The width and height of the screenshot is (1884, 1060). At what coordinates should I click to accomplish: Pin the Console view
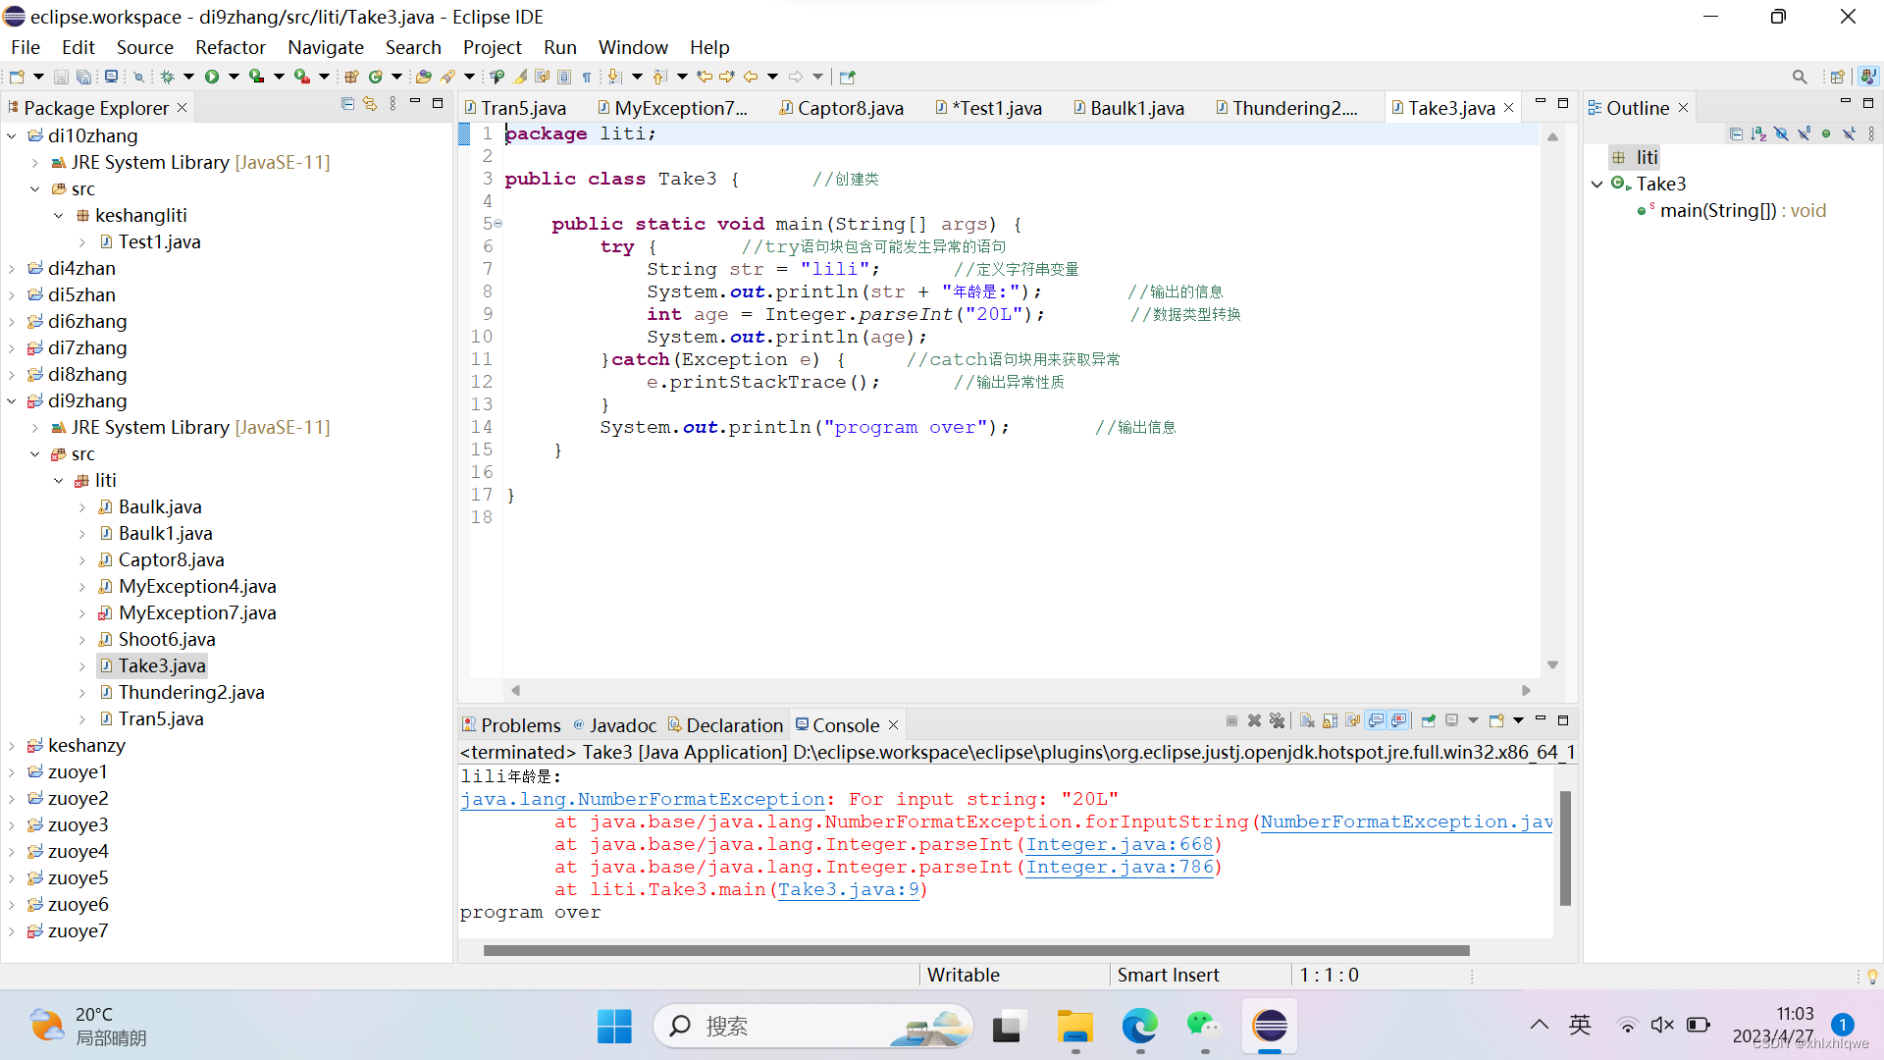pos(1428,721)
